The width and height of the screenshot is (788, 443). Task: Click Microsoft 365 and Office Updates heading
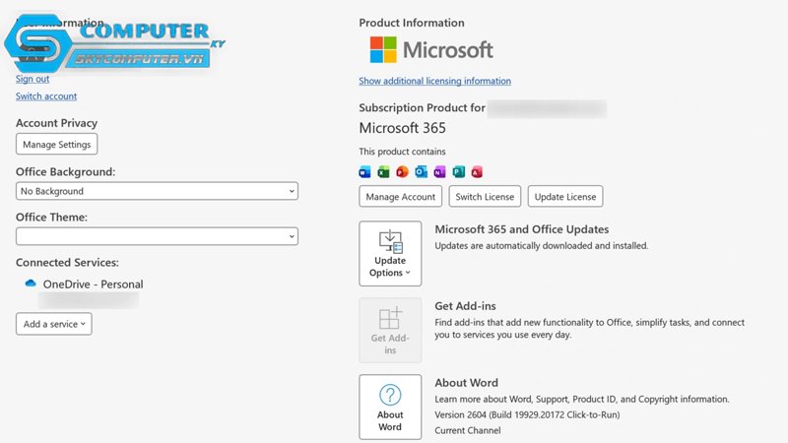pyautogui.click(x=522, y=229)
